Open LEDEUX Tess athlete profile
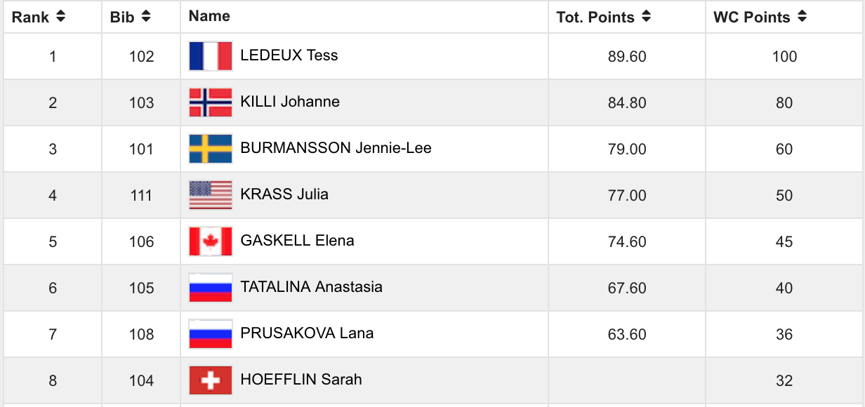This screenshot has height=407, width=865. pyautogui.click(x=289, y=55)
